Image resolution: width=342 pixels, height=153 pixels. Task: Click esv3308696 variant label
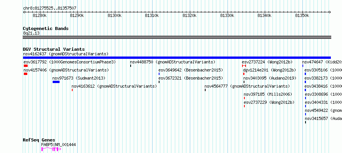pos(323,94)
